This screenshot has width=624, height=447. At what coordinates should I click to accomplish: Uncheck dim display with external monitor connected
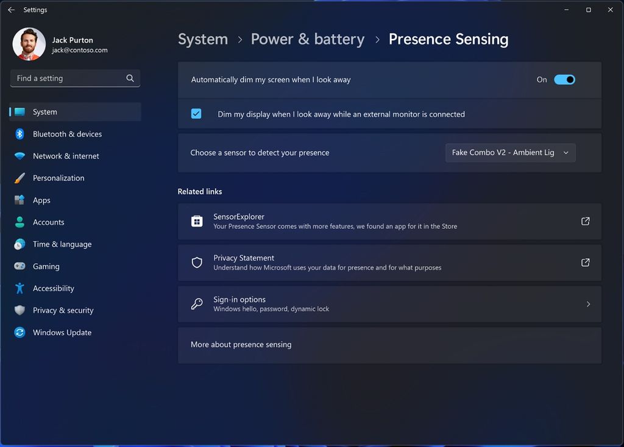(x=196, y=113)
